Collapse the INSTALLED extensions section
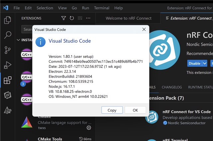Image resolution: width=213 pixels, height=141 pixels. point(18,40)
